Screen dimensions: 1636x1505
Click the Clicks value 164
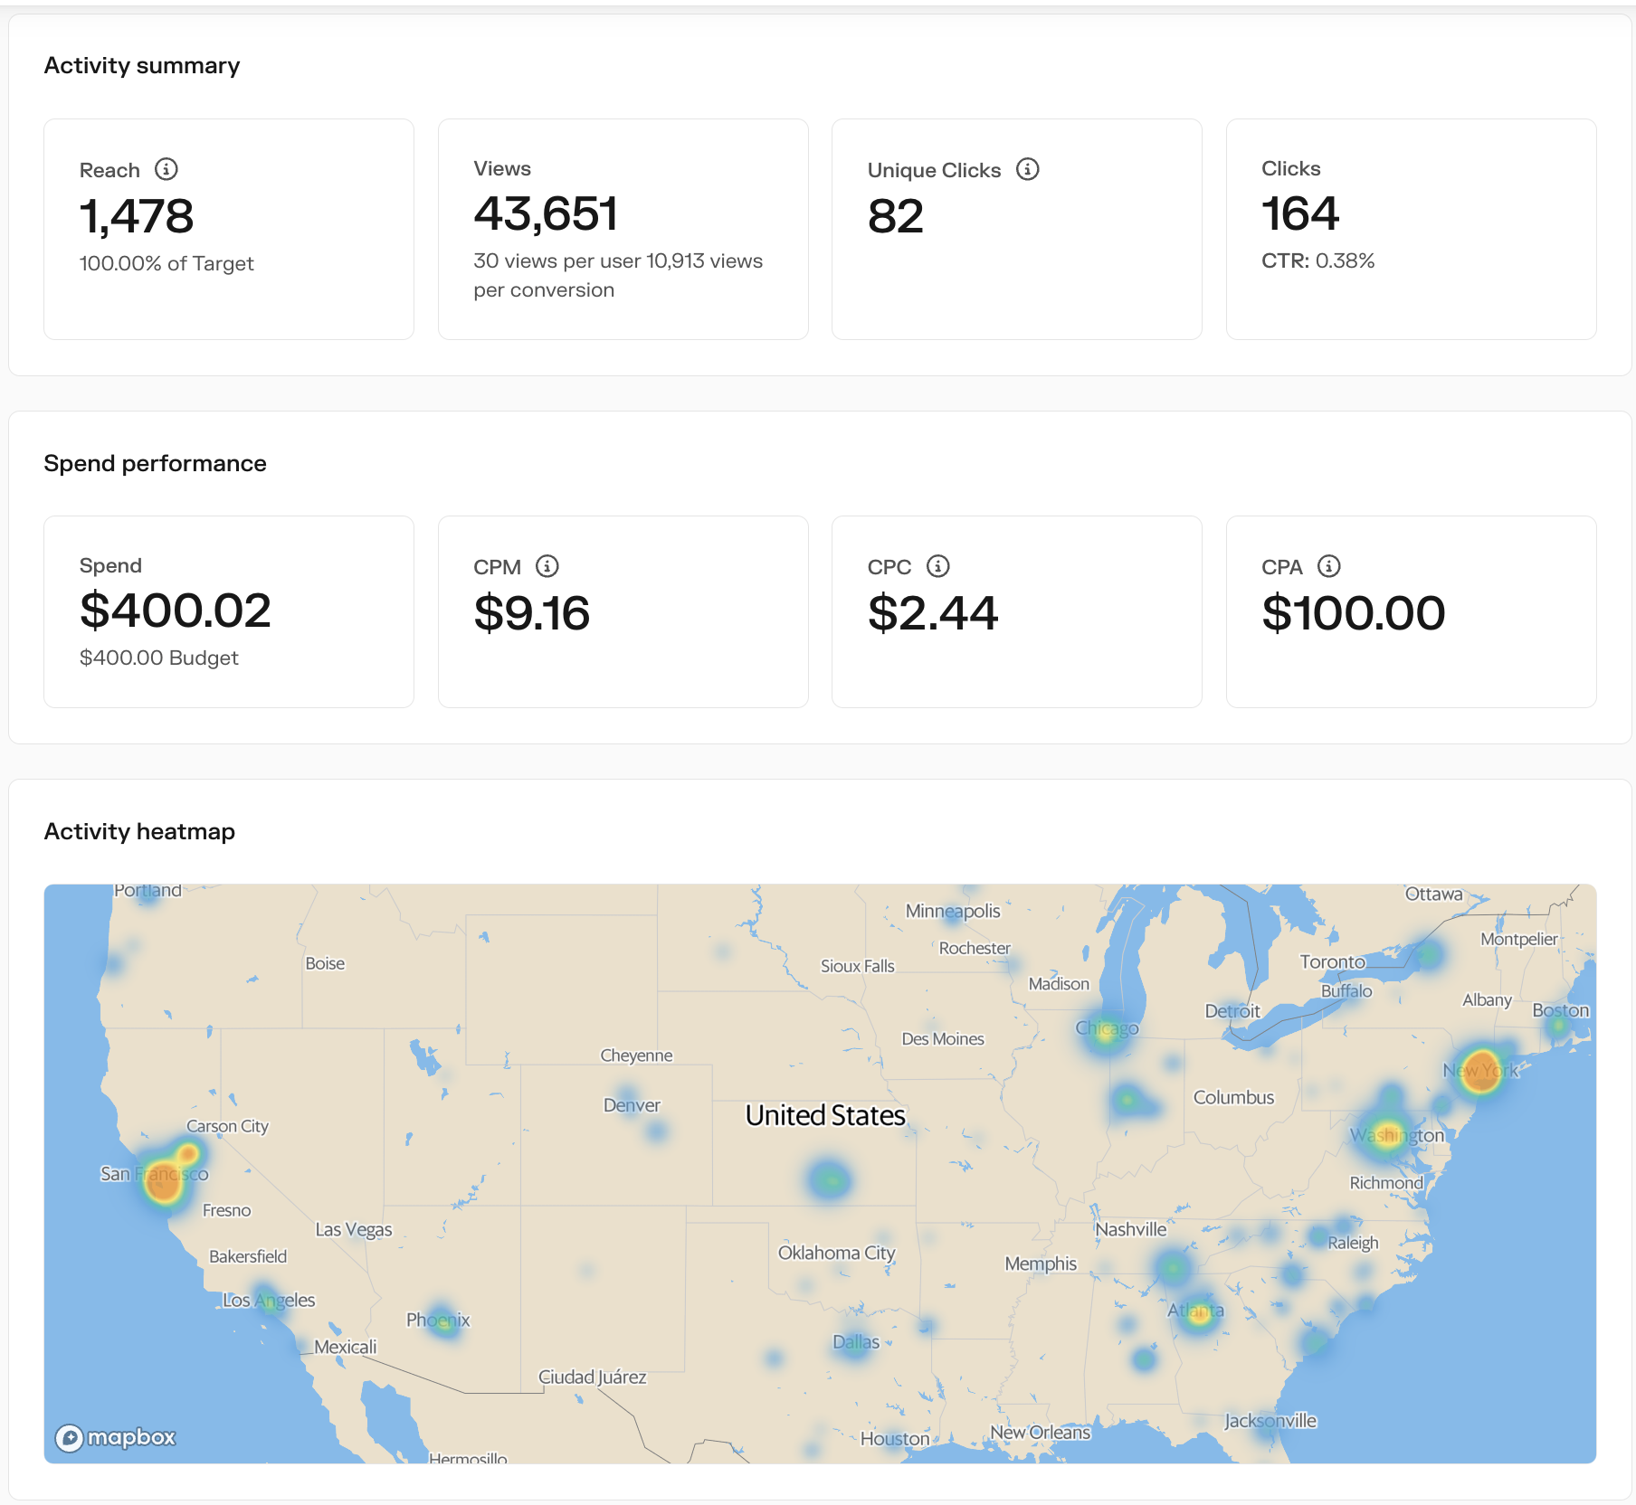pyautogui.click(x=1300, y=213)
